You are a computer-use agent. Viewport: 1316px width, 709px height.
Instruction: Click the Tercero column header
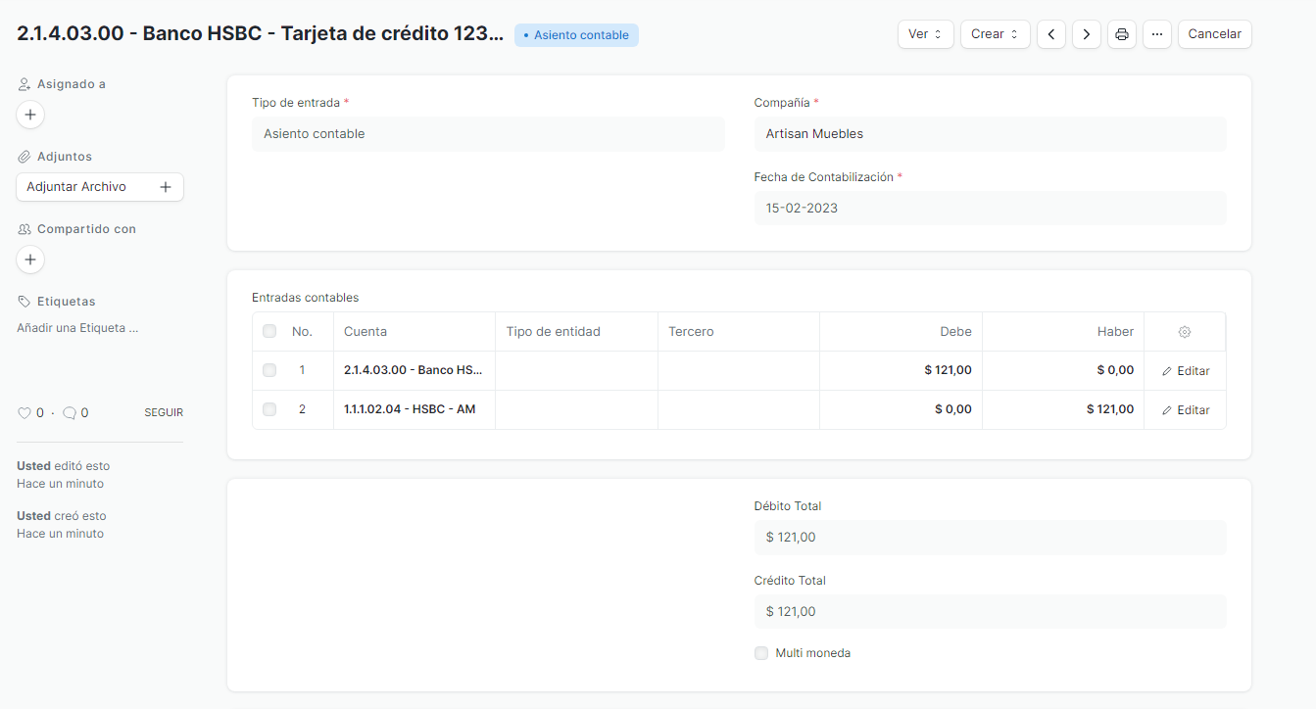739,332
